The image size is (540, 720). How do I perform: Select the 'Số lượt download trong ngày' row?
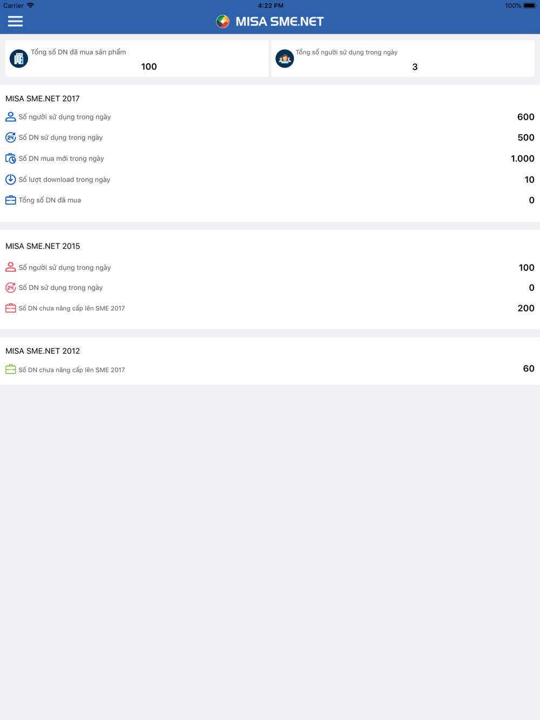pos(270,180)
